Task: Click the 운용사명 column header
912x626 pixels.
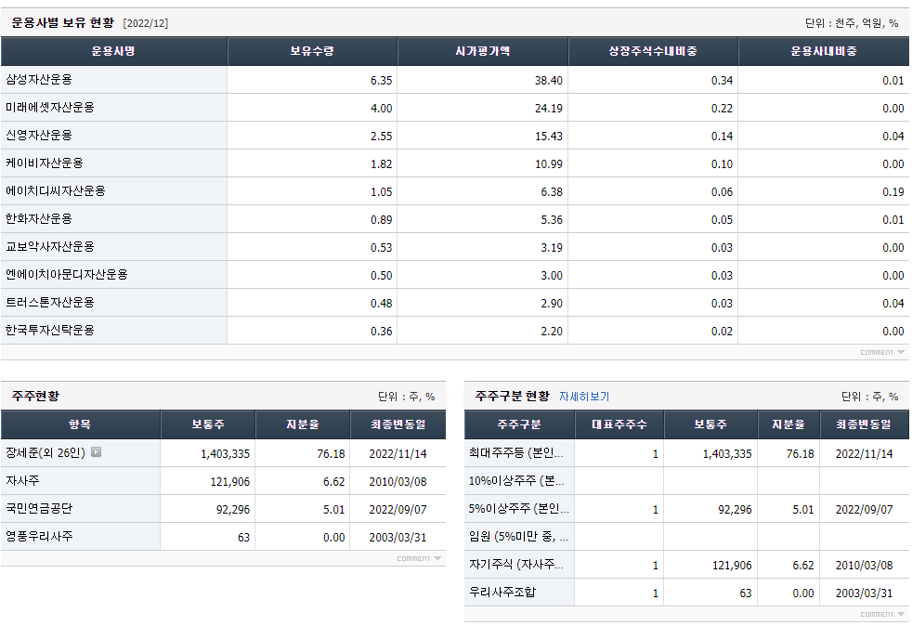Action: point(113,51)
